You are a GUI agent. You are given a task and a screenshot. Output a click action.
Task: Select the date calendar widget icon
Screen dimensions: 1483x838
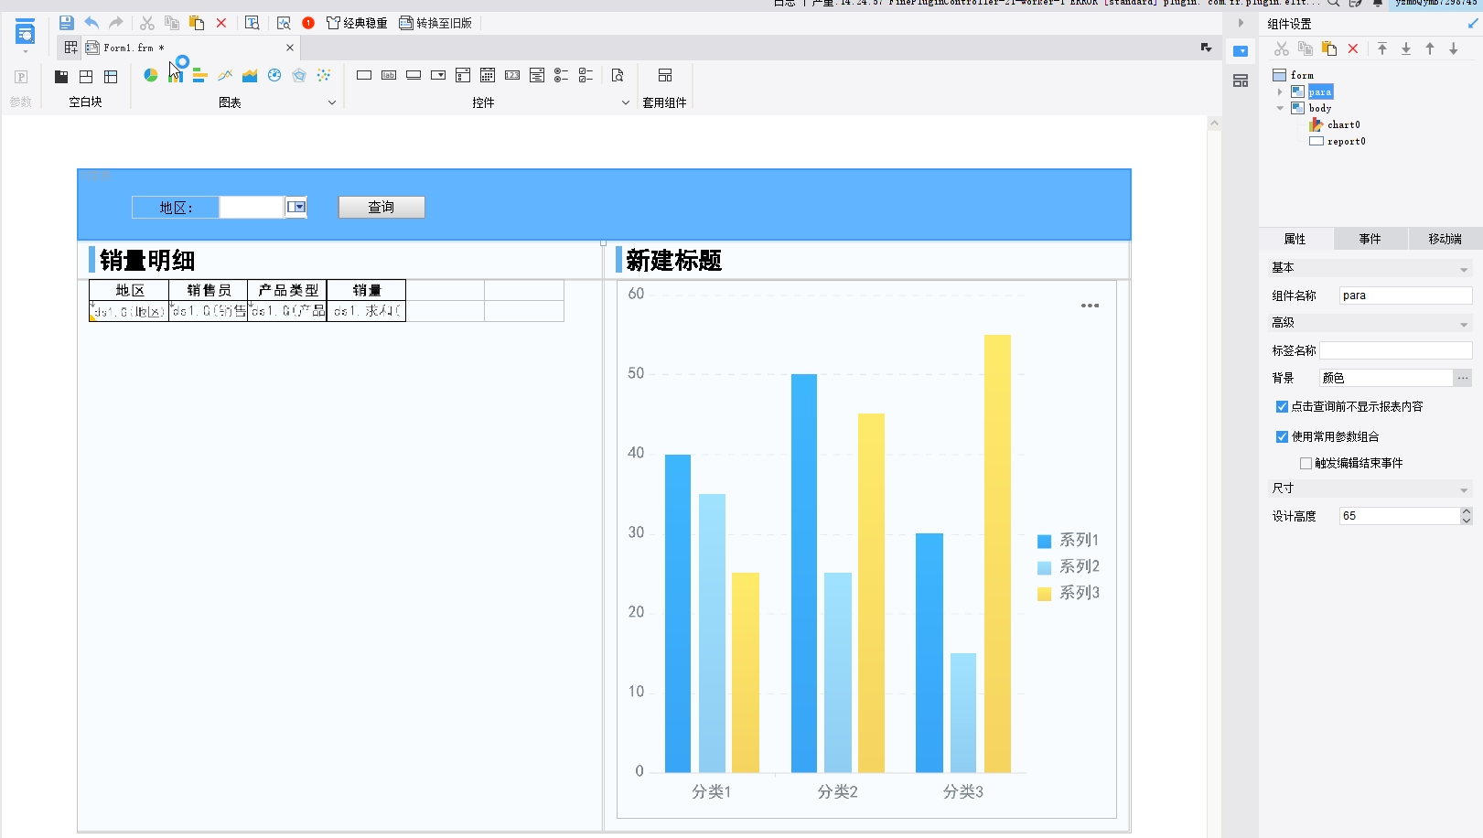click(488, 76)
